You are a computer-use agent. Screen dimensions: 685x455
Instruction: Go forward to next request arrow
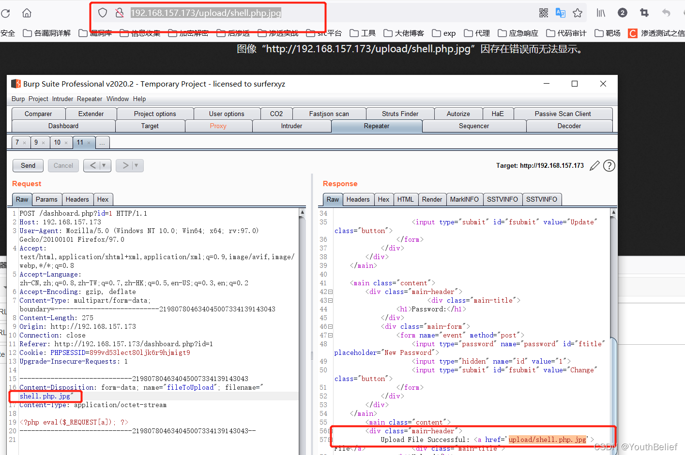(x=125, y=165)
